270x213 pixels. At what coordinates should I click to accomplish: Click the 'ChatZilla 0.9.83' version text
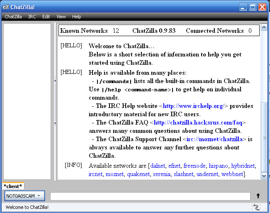pyautogui.click(x=154, y=31)
